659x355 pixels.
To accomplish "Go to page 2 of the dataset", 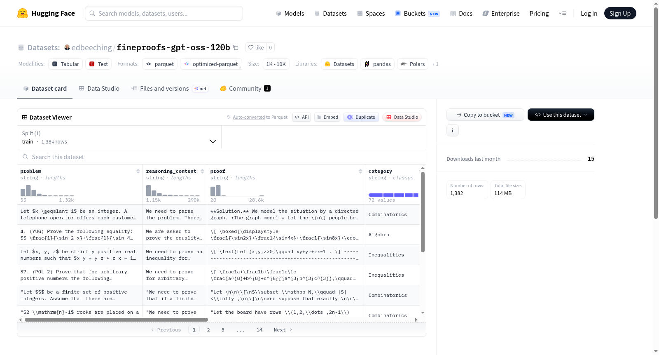I will pos(208,330).
